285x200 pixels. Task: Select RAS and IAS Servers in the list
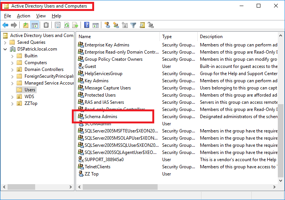[x=104, y=102]
